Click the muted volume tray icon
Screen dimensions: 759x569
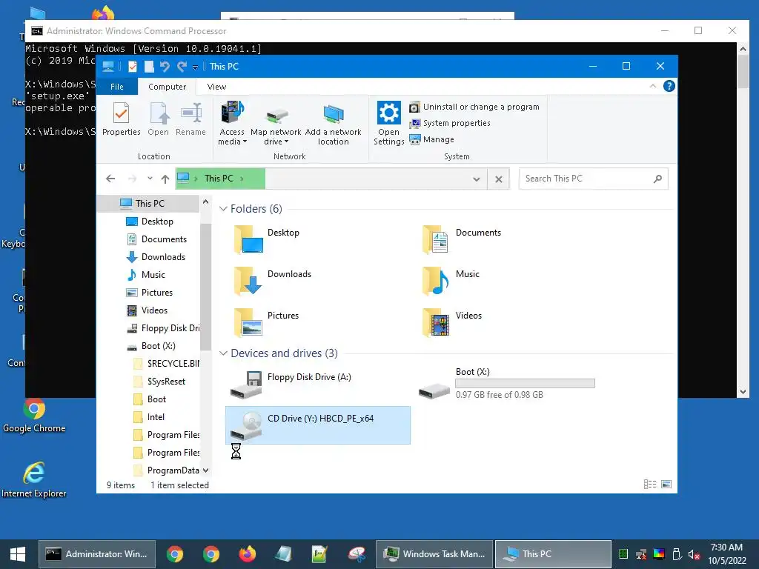[694, 554]
